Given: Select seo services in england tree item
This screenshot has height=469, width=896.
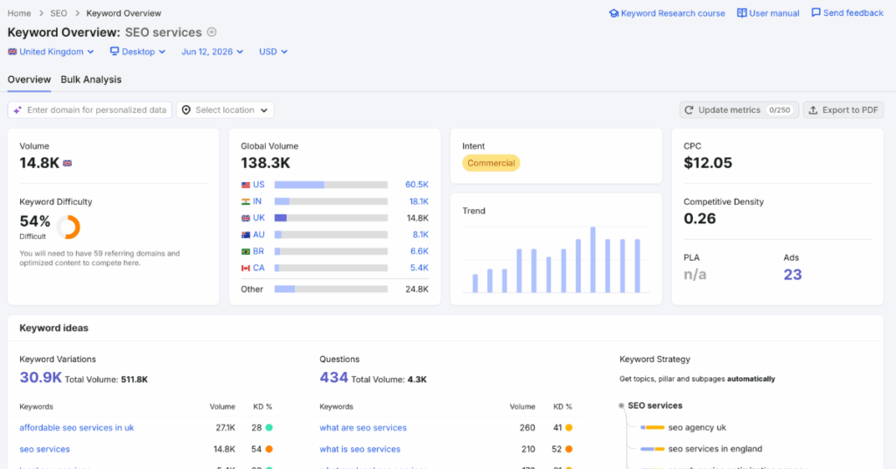Looking at the screenshot, I should [x=715, y=449].
